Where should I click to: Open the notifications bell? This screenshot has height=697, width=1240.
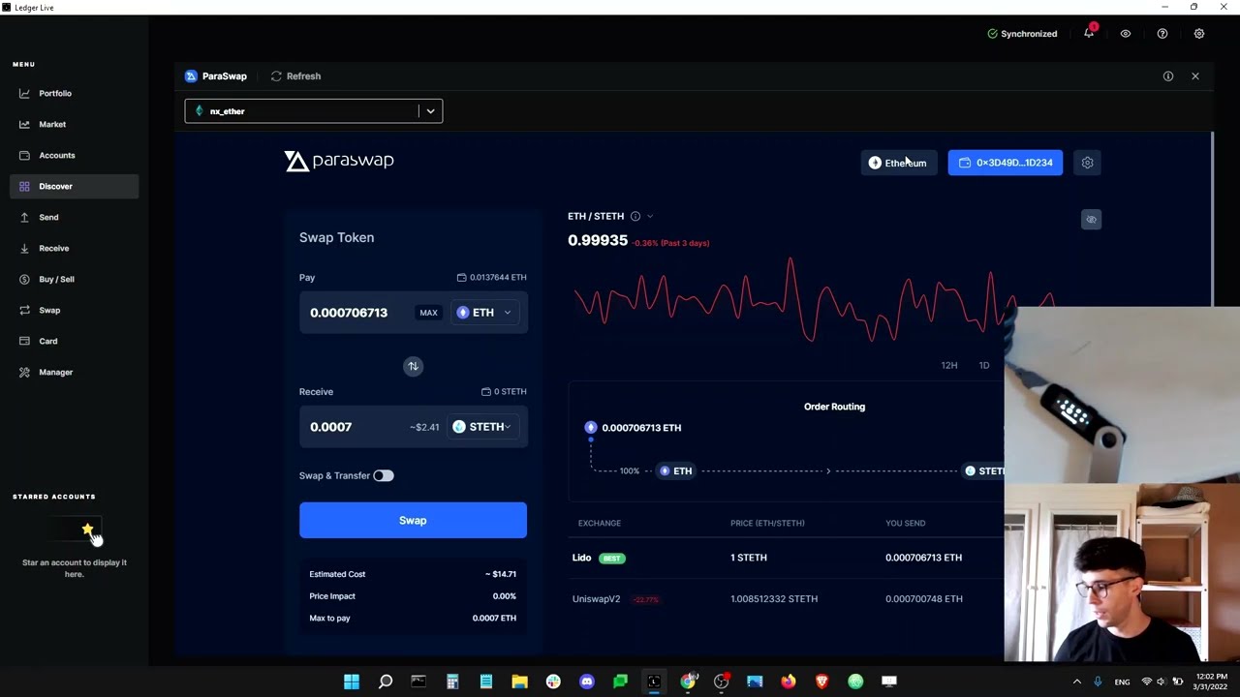coord(1088,33)
